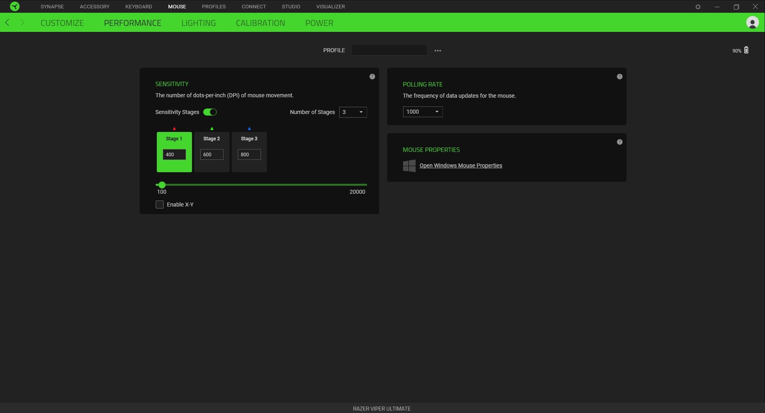
Task: Disable the Sensitivity Stages toggle
Action: coord(210,112)
